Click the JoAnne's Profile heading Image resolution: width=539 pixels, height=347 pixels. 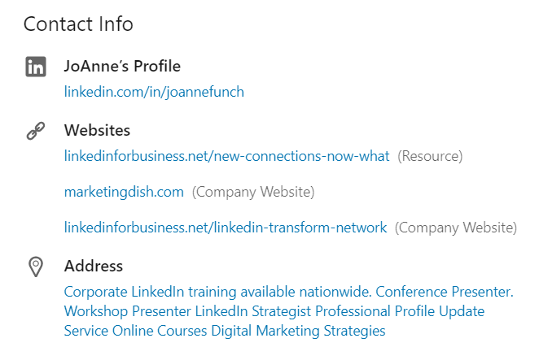point(122,66)
